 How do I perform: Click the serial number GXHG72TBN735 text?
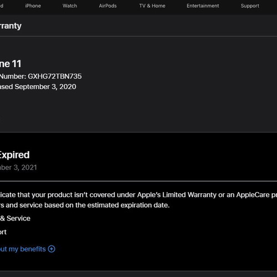point(55,76)
